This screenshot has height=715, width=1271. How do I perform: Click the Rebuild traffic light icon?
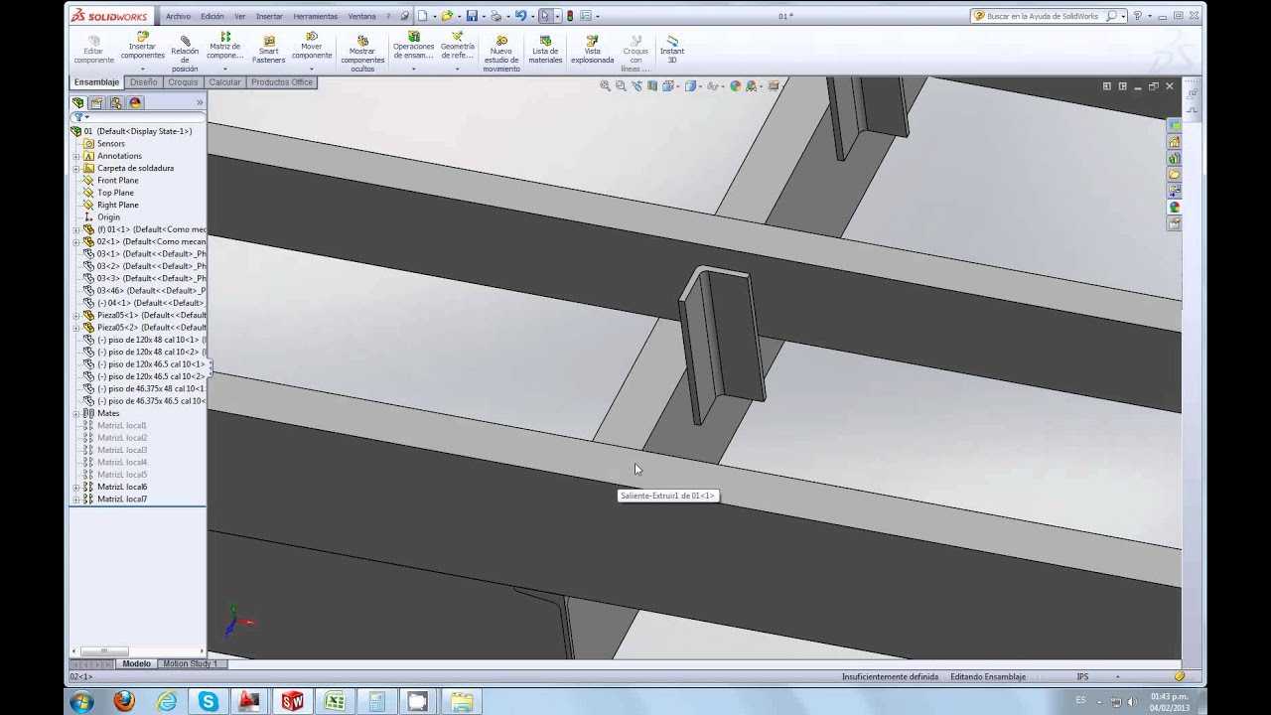coord(570,16)
